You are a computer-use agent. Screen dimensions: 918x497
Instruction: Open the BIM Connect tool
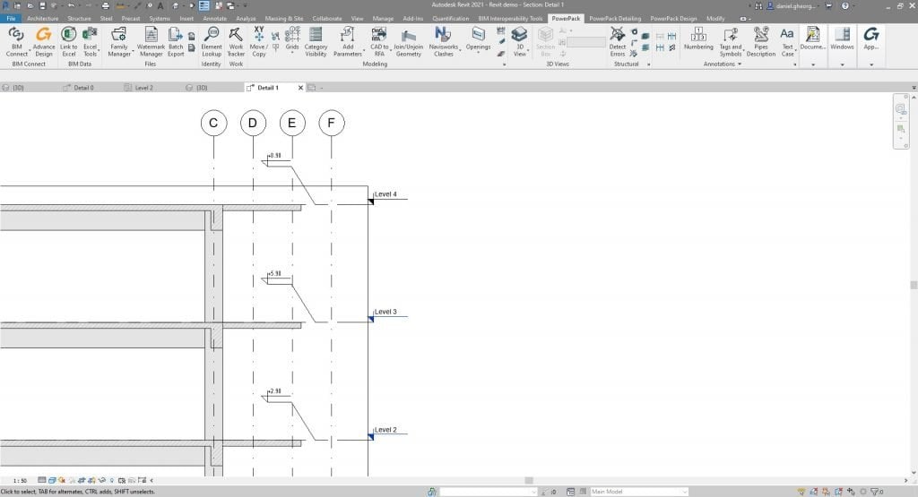[x=16, y=41]
